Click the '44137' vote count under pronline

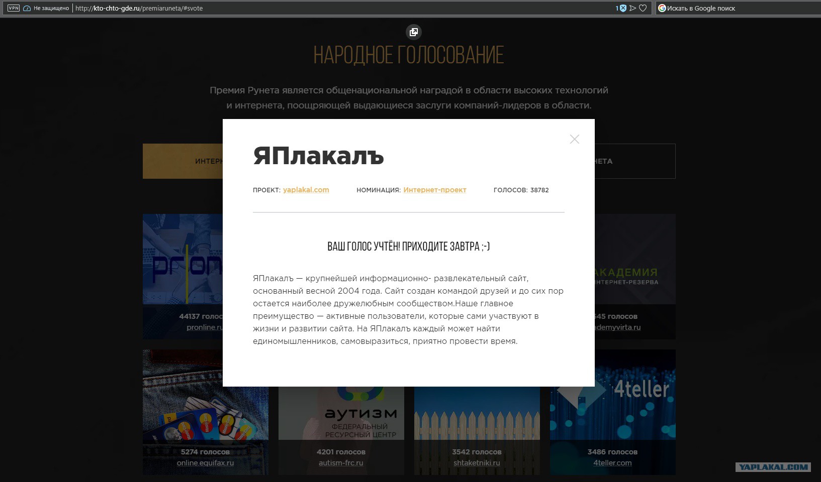(x=190, y=316)
